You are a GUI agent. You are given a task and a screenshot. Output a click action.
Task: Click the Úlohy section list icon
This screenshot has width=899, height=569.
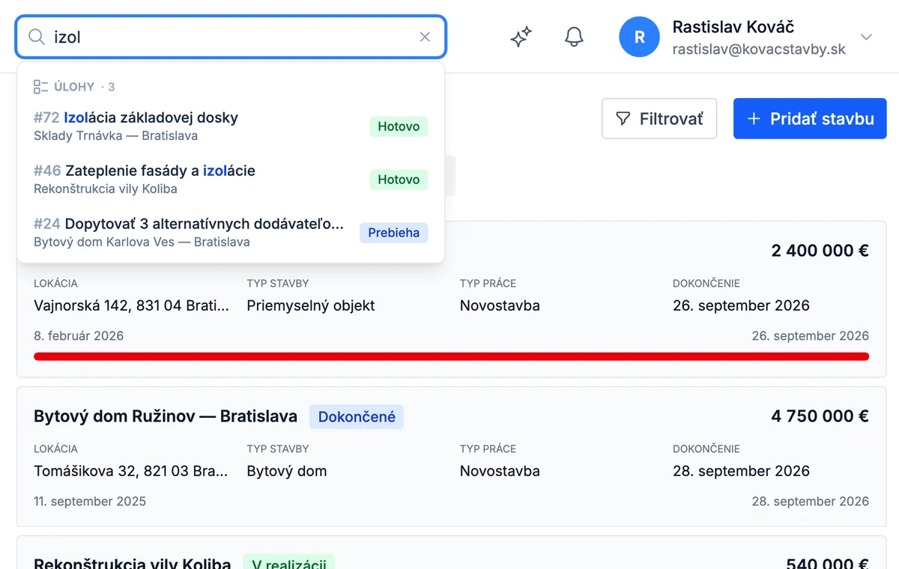[x=41, y=87]
